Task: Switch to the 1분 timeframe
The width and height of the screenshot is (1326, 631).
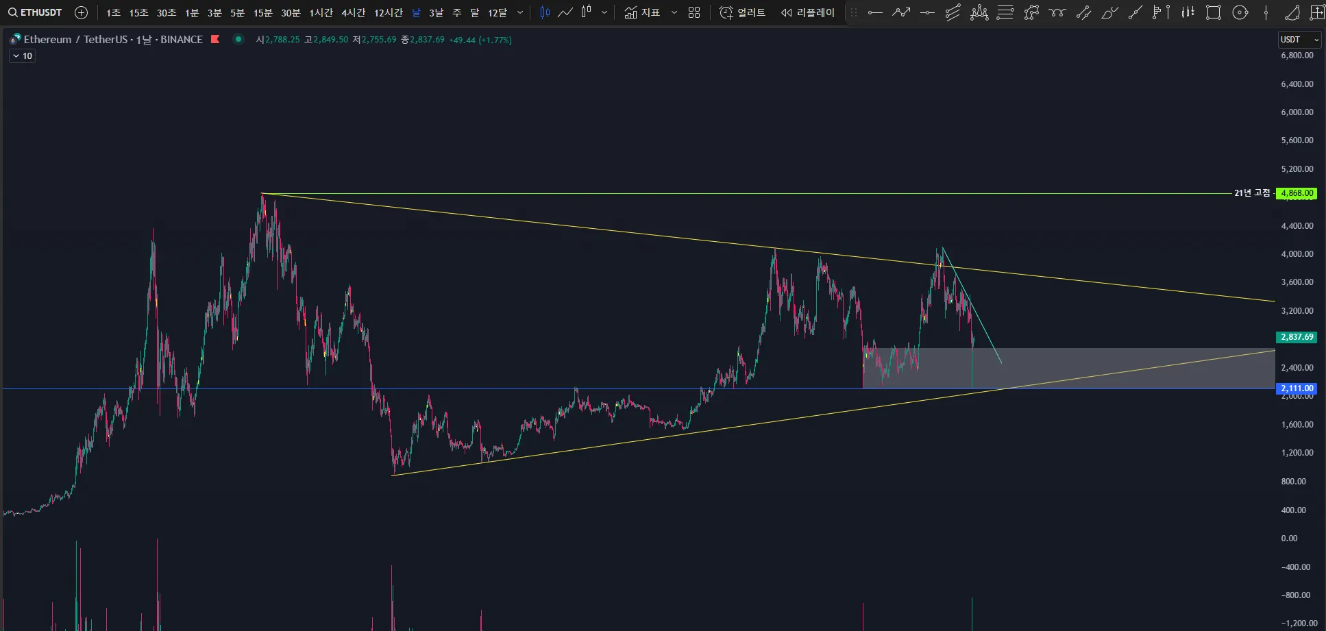Action: [x=192, y=12]
